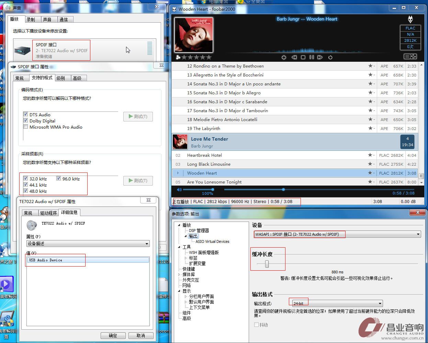Toggle the Dolby Digital checkbox
Image resolution: width=428 pixels, height=343 pixels.
point(25,120)
